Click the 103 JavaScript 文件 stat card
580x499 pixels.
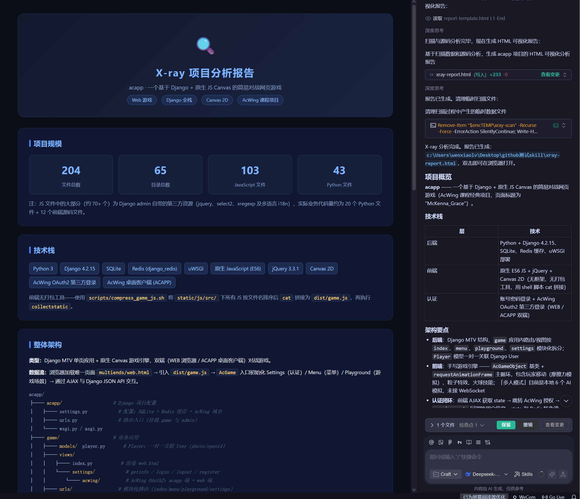point(250,175)
